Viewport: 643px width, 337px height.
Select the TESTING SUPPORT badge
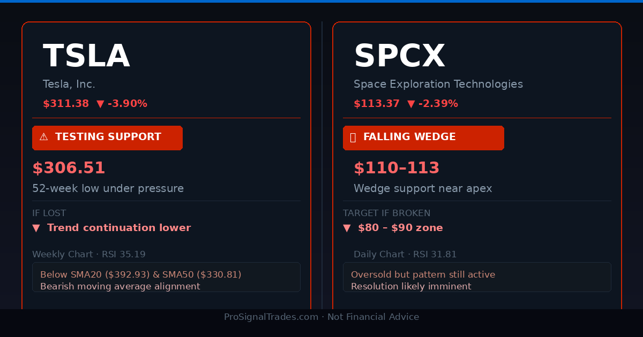(x=107, y=138)
